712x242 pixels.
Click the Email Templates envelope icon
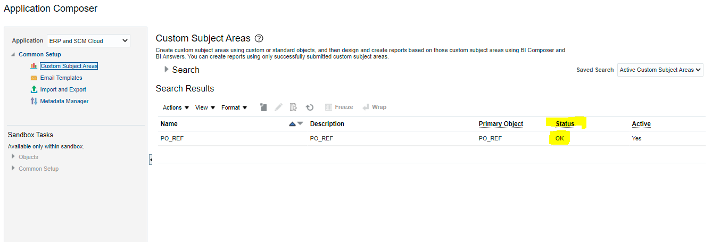(34, 78)
